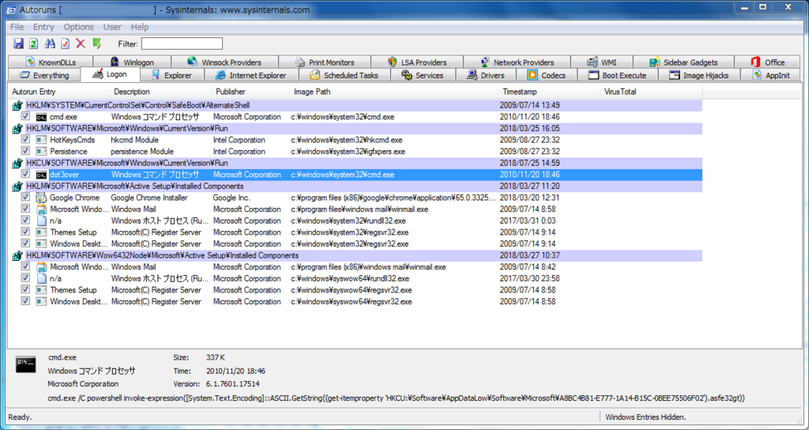Disable the dot3over autorun entry checkbox
This screenshot has width=809, height=430.
(x=25, y=174)
